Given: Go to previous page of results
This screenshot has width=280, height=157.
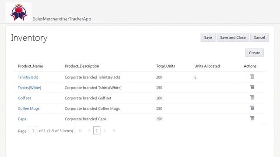Looking at the screenshot, I should 89,131.
